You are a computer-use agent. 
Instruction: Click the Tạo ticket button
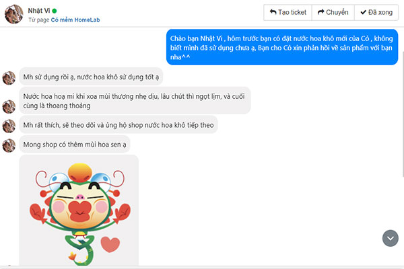(288, 12)
